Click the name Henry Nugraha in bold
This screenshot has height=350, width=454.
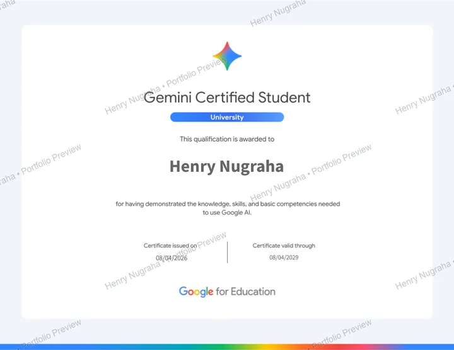[226, 166]
